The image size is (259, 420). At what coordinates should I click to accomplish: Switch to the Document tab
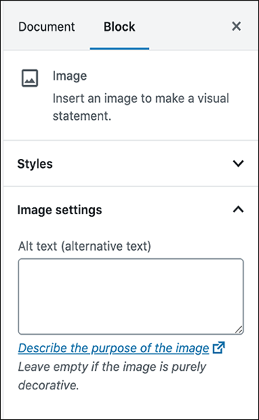(47, 27)
